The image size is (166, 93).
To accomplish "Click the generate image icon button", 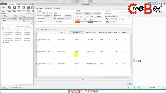I will (x=79, y=13).
